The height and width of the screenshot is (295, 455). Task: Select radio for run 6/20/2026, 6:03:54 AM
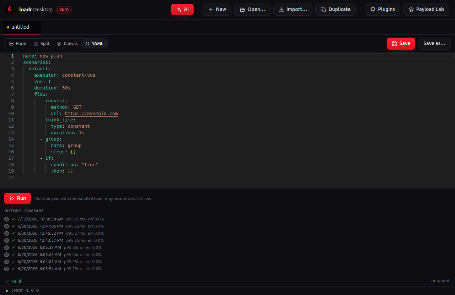7,269
